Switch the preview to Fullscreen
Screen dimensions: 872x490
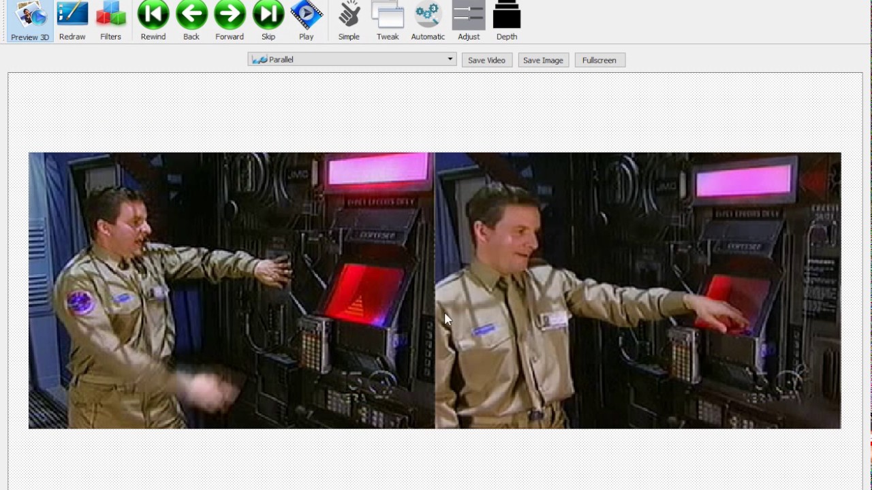[x=599, y=60]
